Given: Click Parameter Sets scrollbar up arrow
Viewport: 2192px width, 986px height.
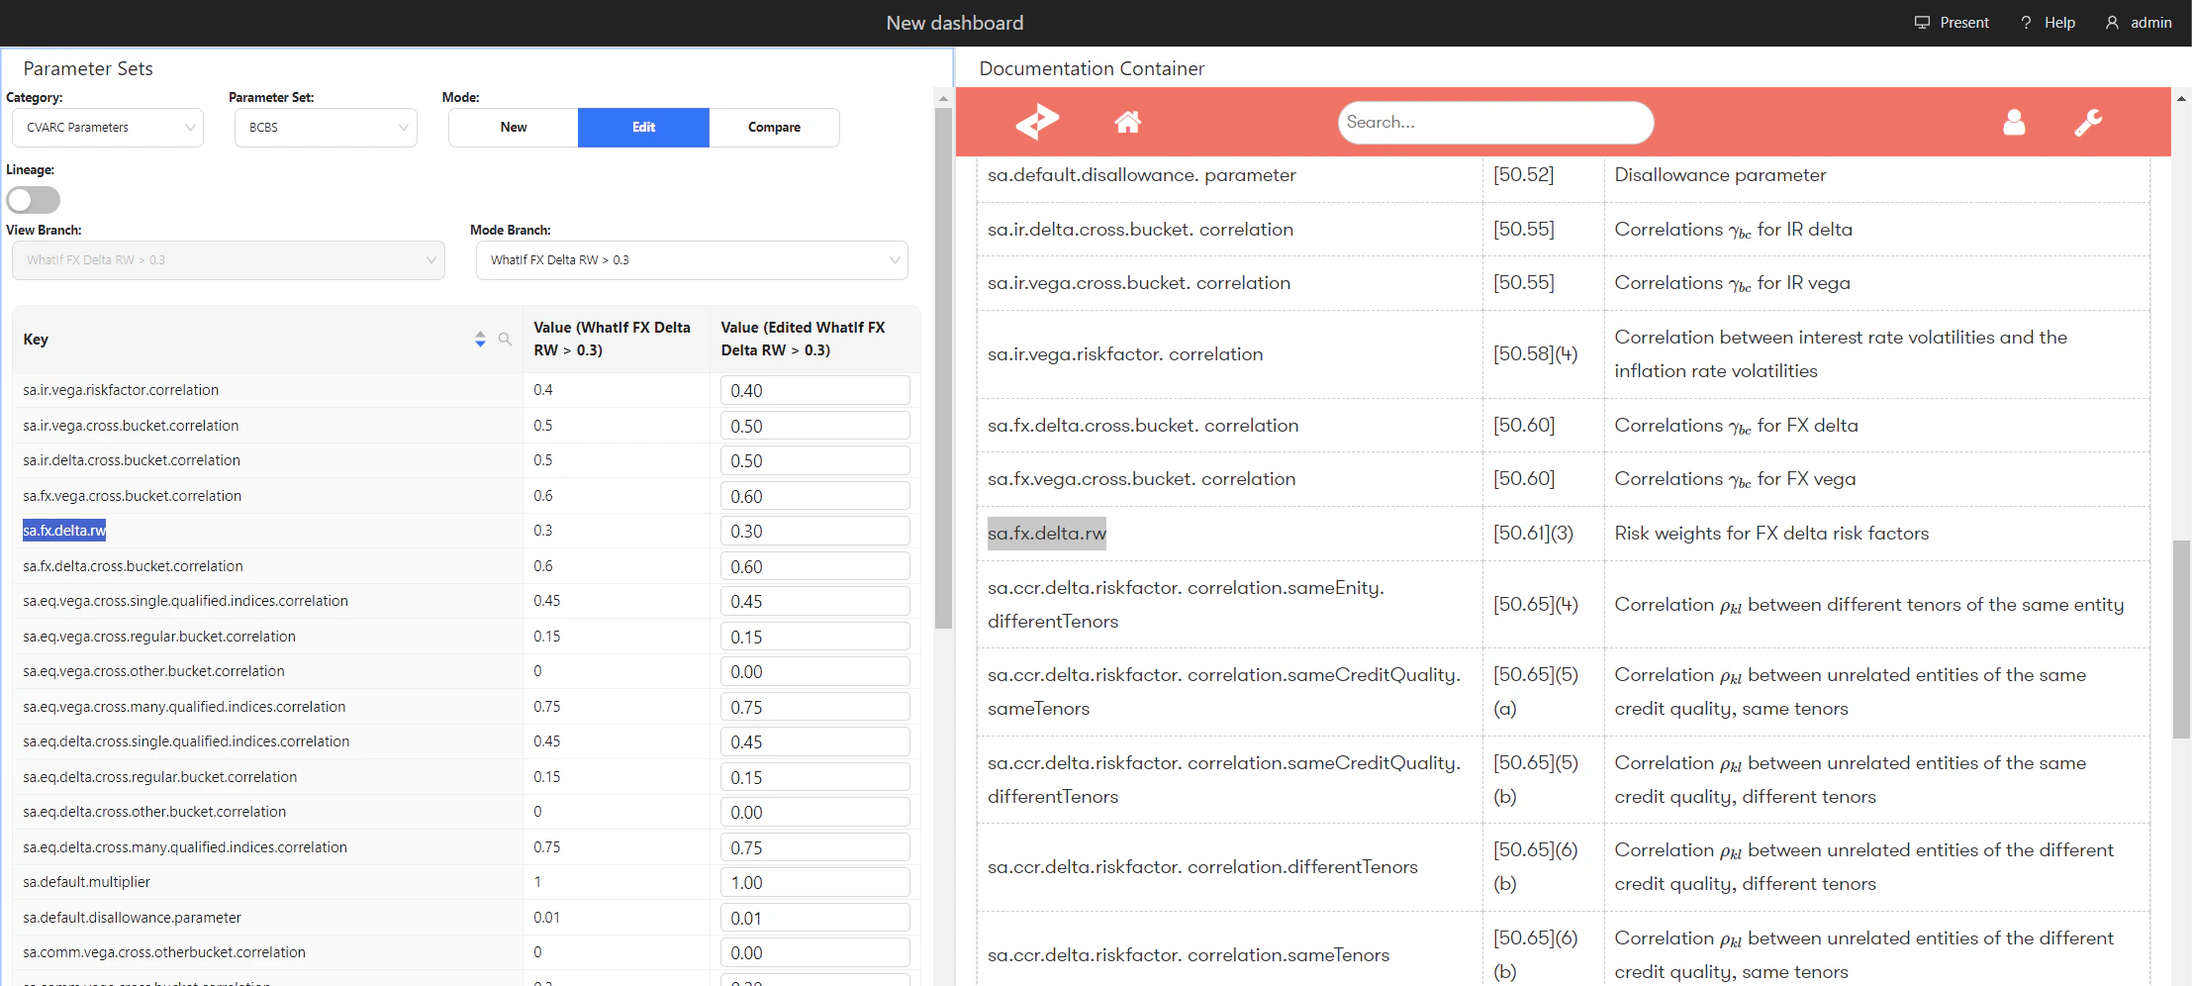Looking at the screenshot, I should [x=943, y=98].
